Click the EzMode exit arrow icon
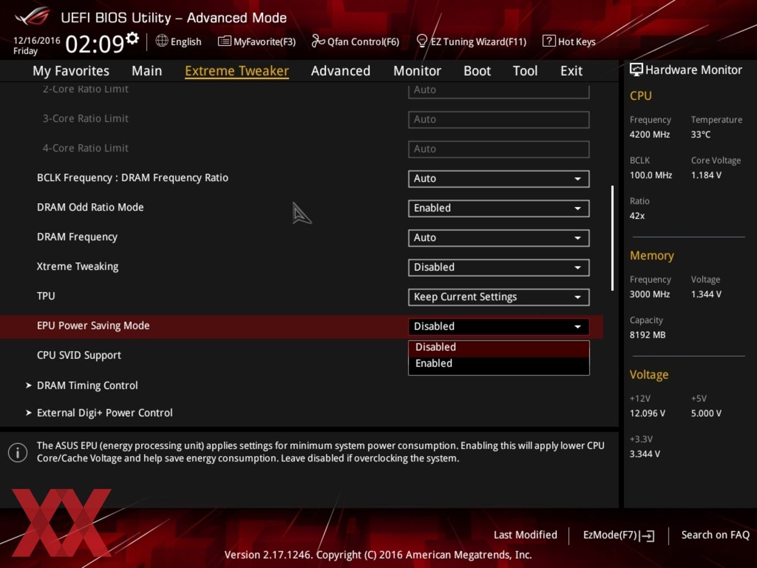757x568 pixels. coord(647,536)
